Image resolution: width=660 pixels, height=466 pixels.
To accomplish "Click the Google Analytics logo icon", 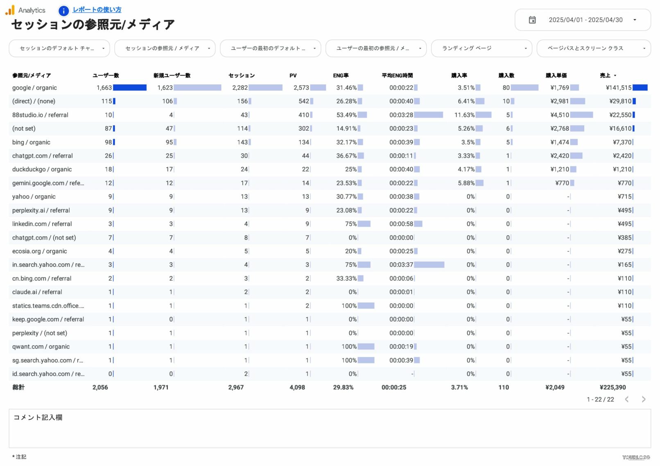I will (x=9, y=10).
